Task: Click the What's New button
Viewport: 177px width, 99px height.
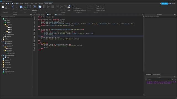Action: (x=165, y=4)
